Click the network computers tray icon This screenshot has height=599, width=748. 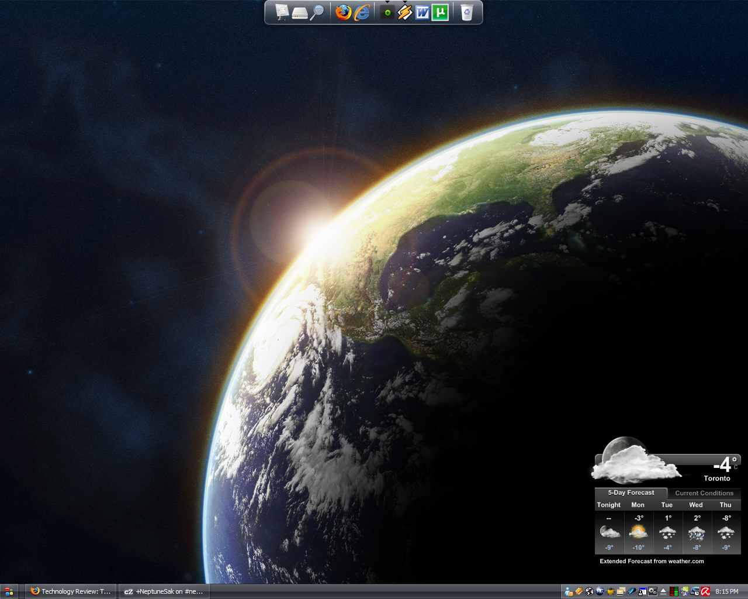[621, 591]
